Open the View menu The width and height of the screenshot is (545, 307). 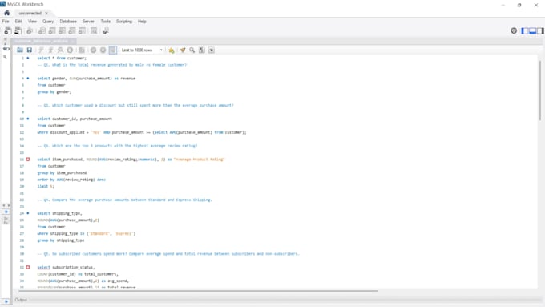32,21
